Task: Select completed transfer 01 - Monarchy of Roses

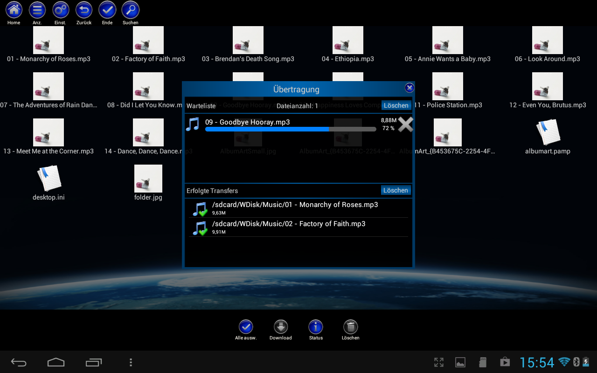Action: 298,208
